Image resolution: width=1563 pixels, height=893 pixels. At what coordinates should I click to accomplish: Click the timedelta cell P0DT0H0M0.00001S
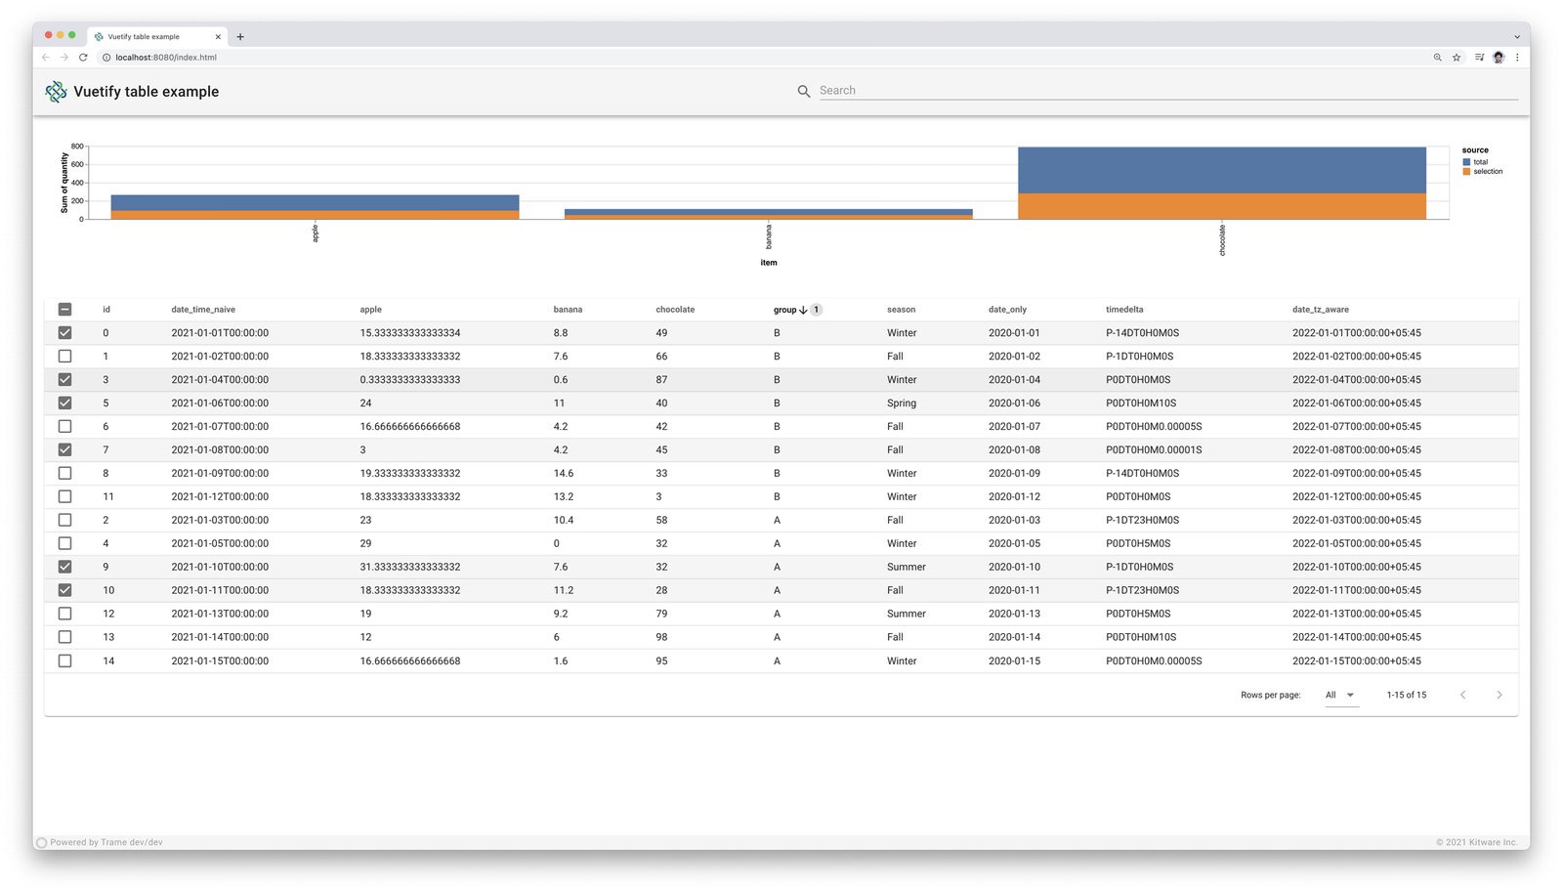tap(1154, 450)
